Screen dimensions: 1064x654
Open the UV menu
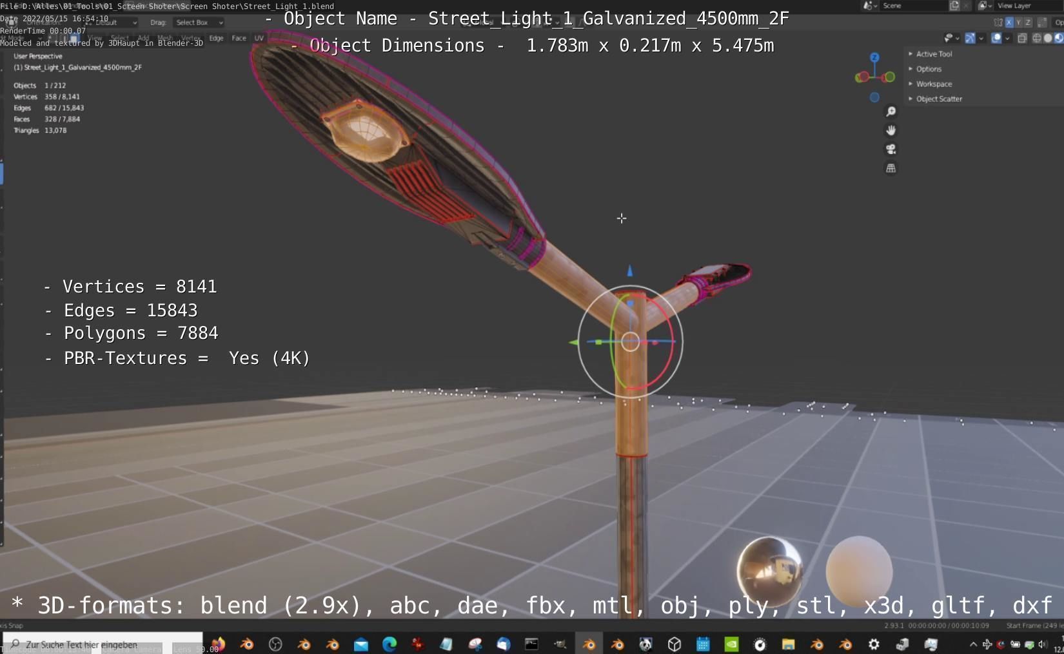[259, 38]
